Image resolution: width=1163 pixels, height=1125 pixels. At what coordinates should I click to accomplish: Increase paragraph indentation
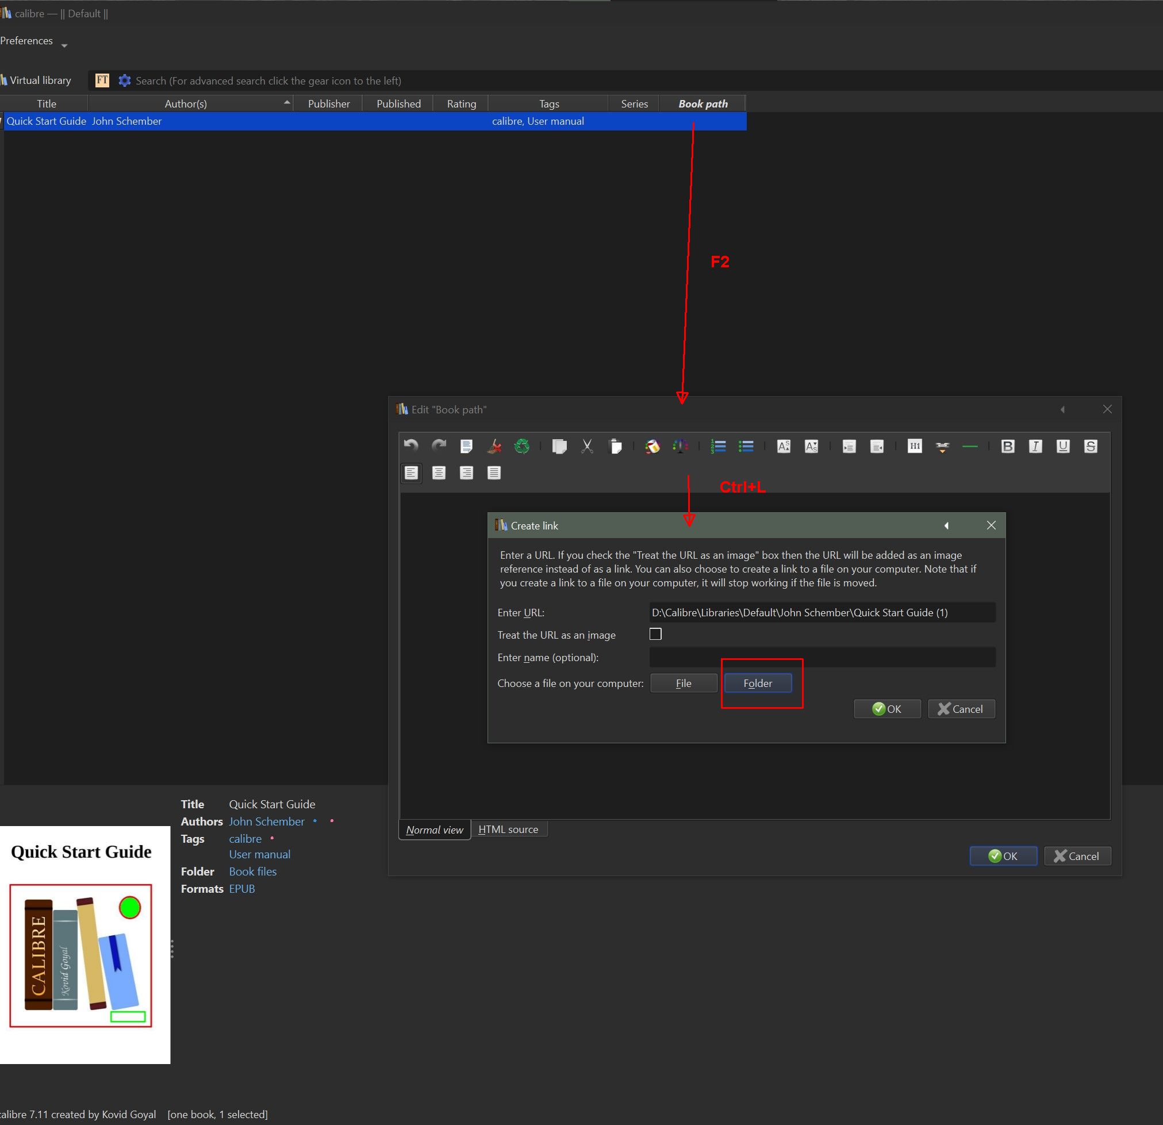click(x=849, y=446)
